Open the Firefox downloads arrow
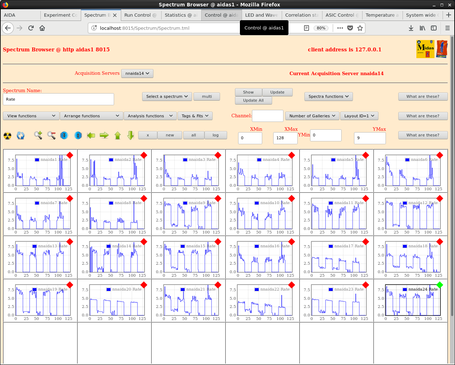 [x=411, y=28]
